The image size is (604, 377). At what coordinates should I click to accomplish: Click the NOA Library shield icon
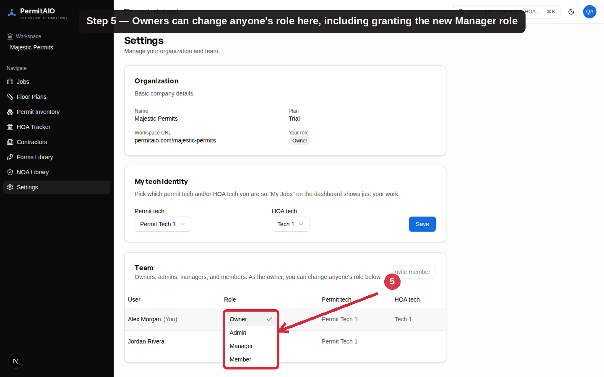pyautogui.click(x=10, y=172)
